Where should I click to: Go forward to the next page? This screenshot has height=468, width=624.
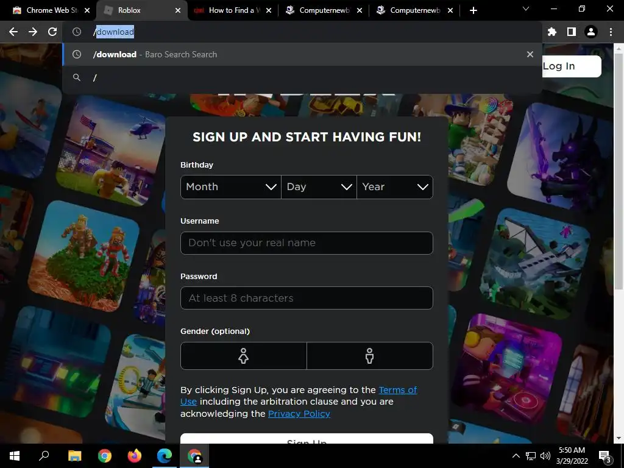pos(33,32)
